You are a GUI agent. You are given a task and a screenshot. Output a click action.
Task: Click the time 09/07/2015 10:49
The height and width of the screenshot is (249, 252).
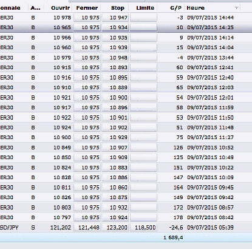[x=210, y=157]
